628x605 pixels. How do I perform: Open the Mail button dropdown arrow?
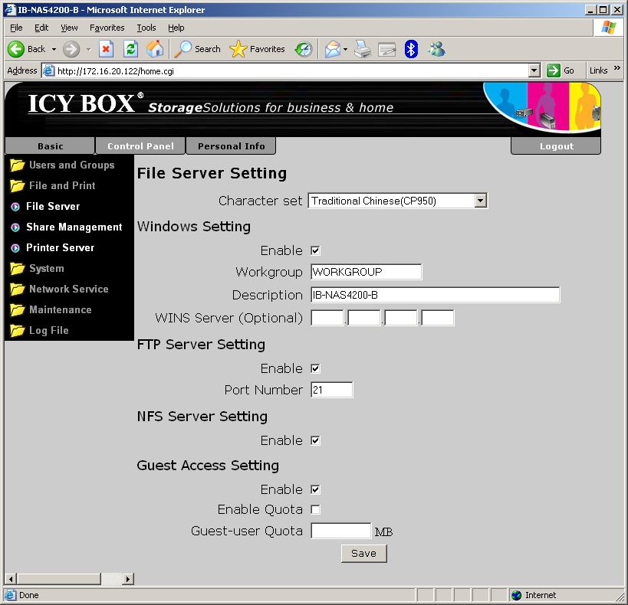(345, 49)
